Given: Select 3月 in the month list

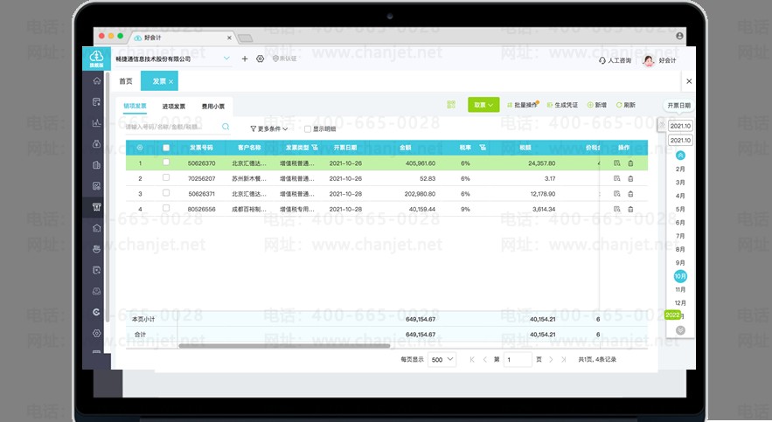Looking at the screenshot, I should point(680,183).
